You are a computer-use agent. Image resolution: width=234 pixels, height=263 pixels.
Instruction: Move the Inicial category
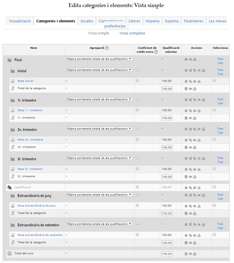point(195,71)
